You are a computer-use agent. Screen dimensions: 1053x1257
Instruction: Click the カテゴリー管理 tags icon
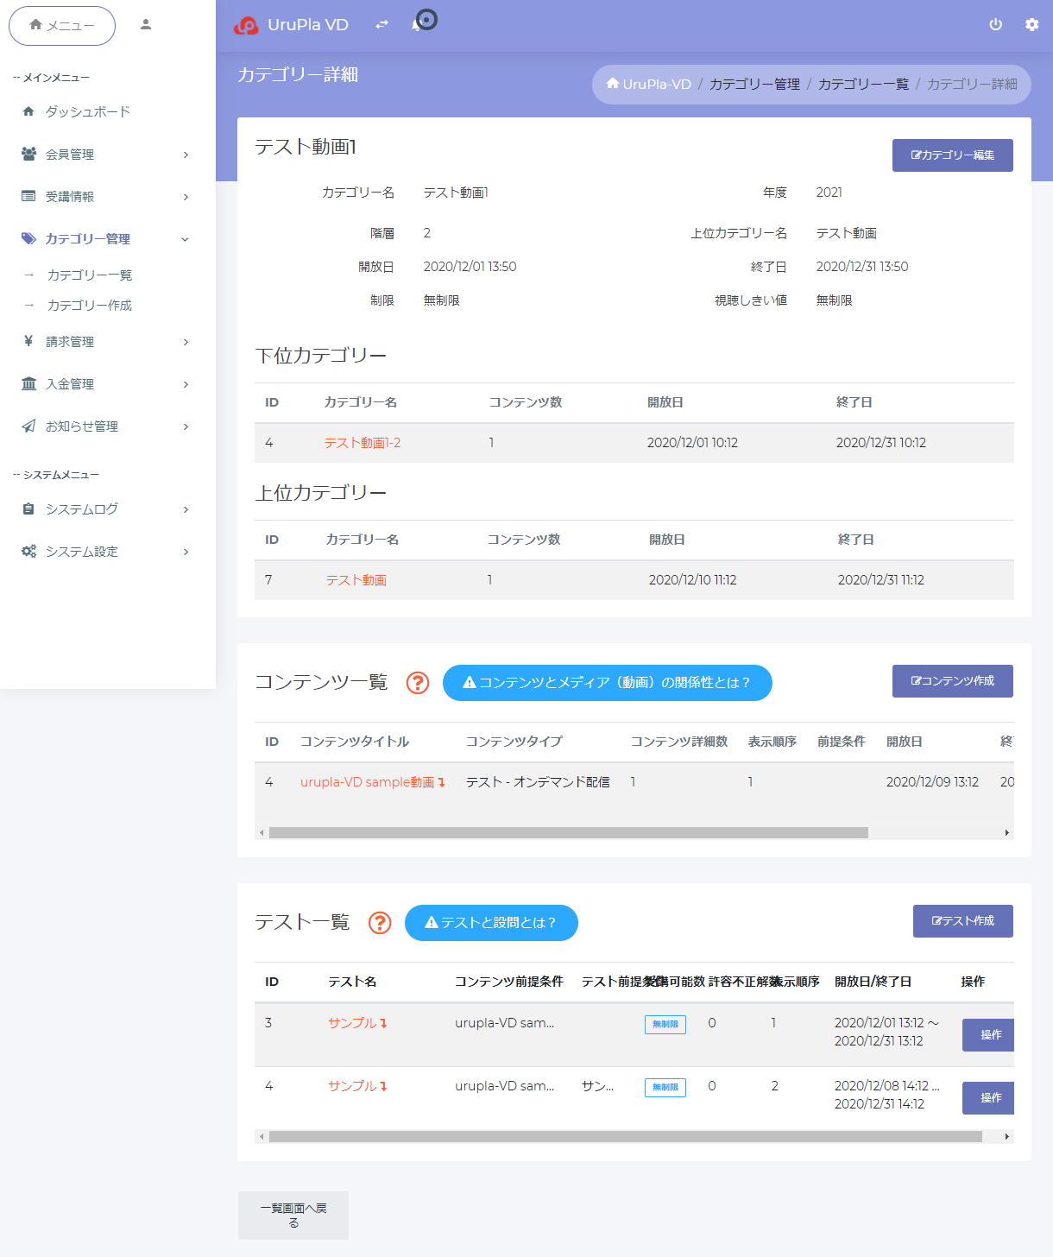point(28,238)
